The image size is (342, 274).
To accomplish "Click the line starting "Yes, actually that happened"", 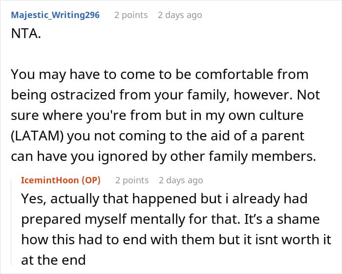I will 163,199.
